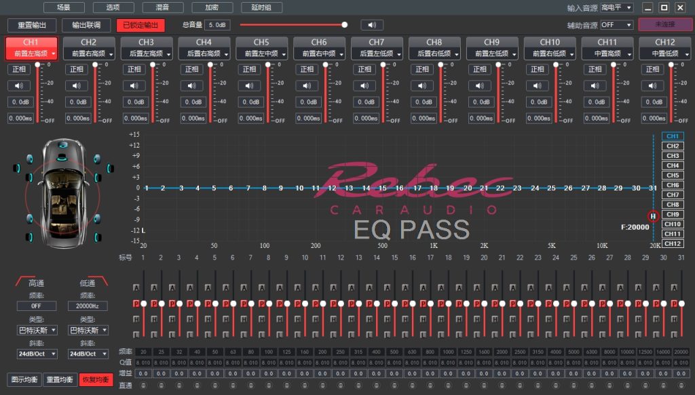The image size is (695, 395).
Task: Click the 重置均衡 reset EQ button
Action: point(60,379)
